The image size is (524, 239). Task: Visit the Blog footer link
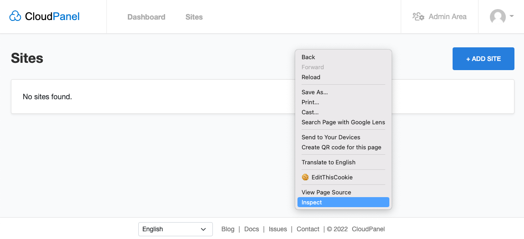[x=228, y=229]
